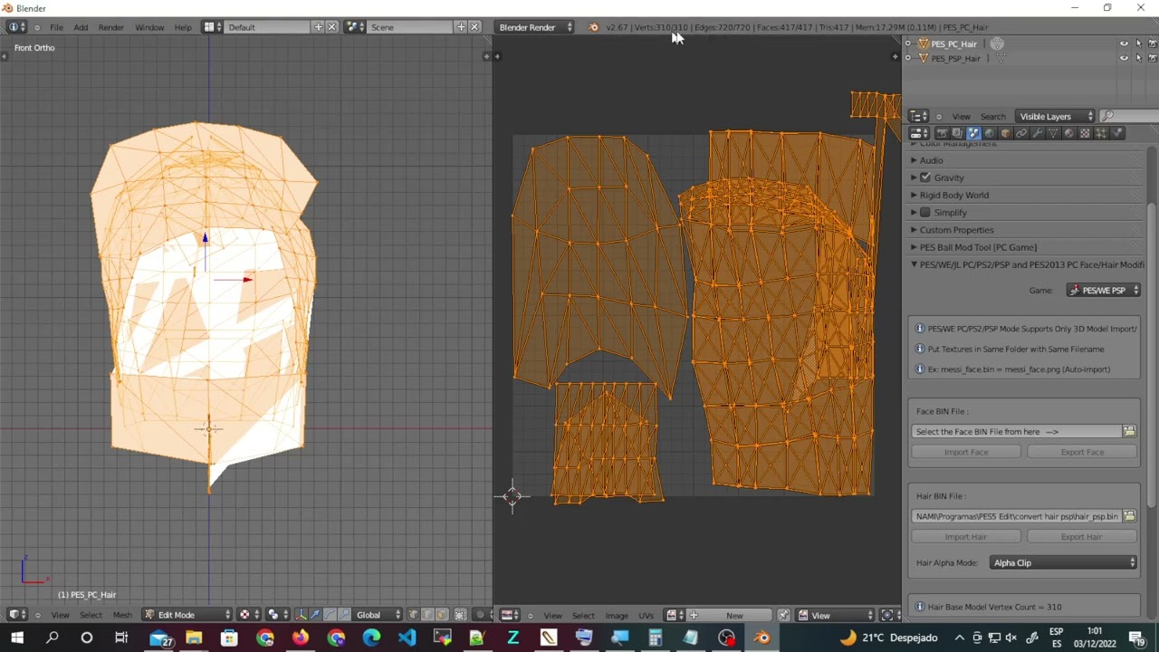
Task: Open the Edit Mode selector dropdown
Action: [188, 615]
